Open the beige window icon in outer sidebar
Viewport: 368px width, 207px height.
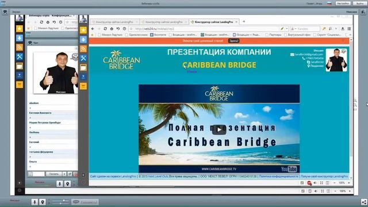coord(20,66)
